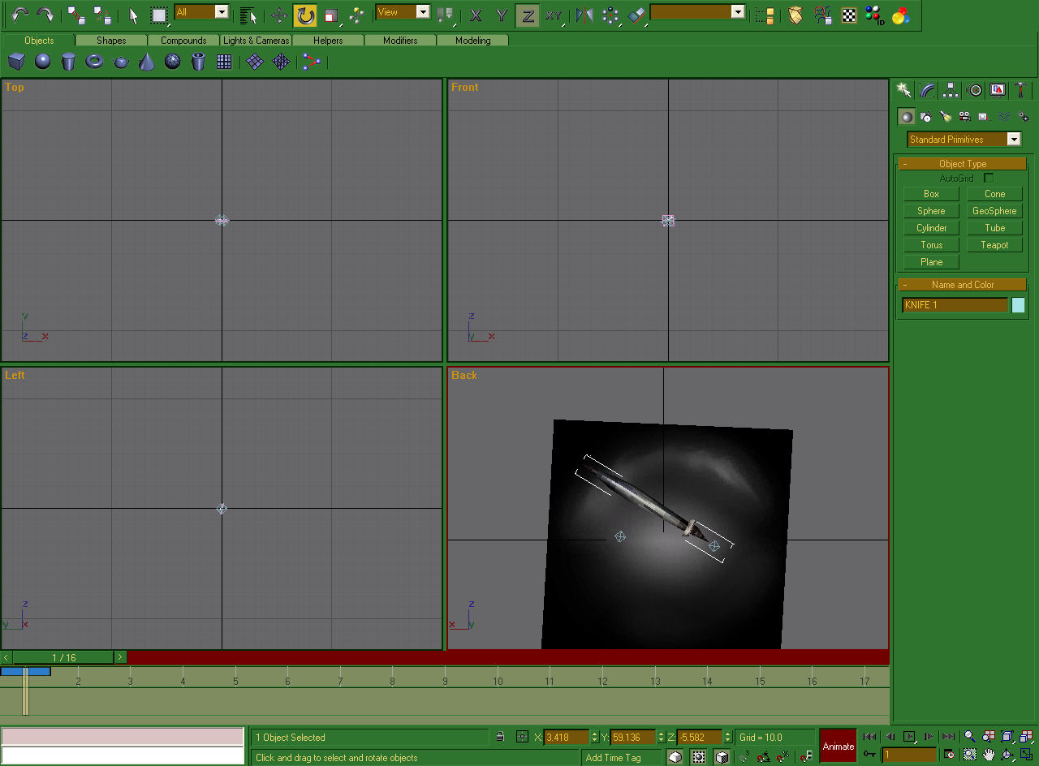Toggle the Key Mode key icon
This screenshot has width=1039, height=766.
tap(869, 755)
